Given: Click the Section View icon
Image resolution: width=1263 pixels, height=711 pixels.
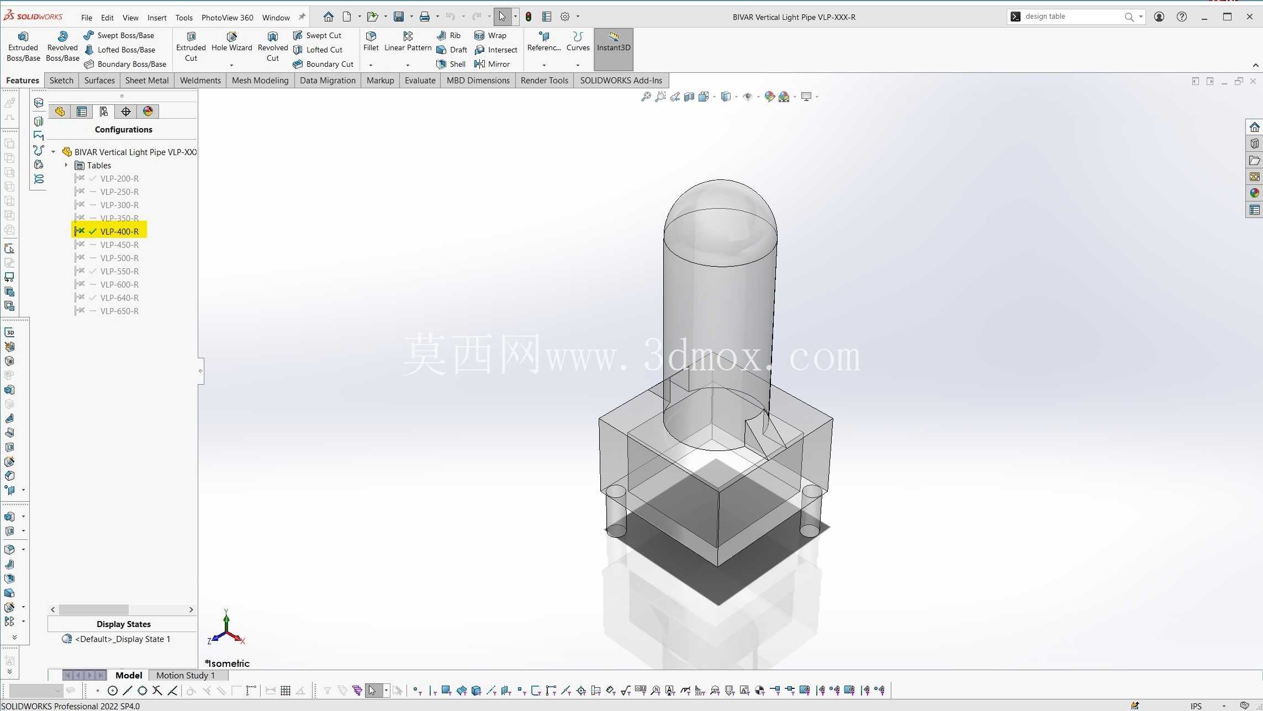Looking at the screenshot, I should 689,97.
